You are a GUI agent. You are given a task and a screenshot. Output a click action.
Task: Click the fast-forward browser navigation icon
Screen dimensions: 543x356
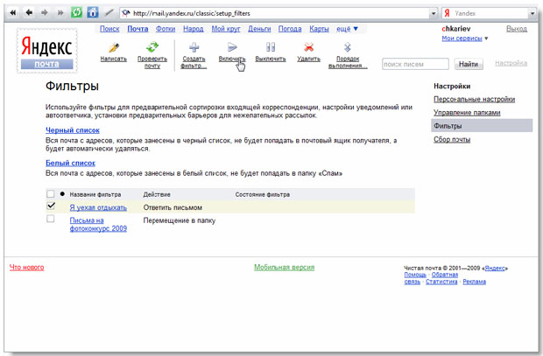click(x=60, y=13)
